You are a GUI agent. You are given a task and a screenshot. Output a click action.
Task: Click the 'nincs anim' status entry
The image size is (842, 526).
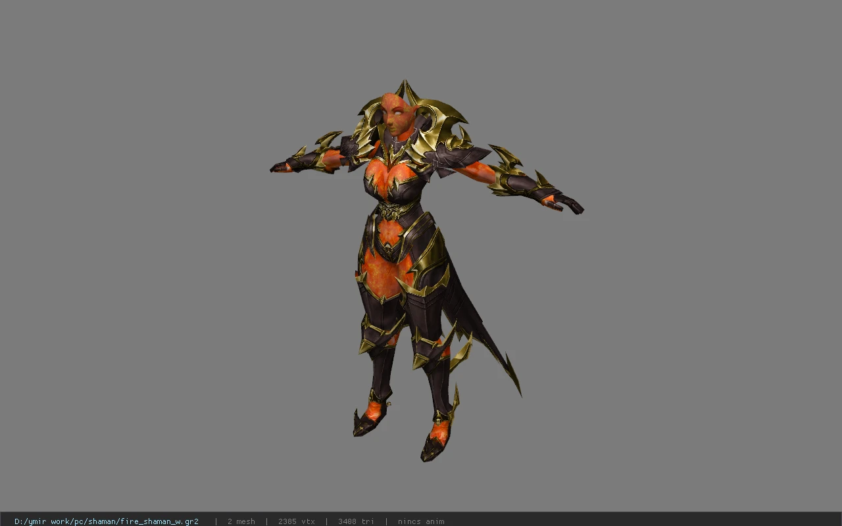click(421, 521)
